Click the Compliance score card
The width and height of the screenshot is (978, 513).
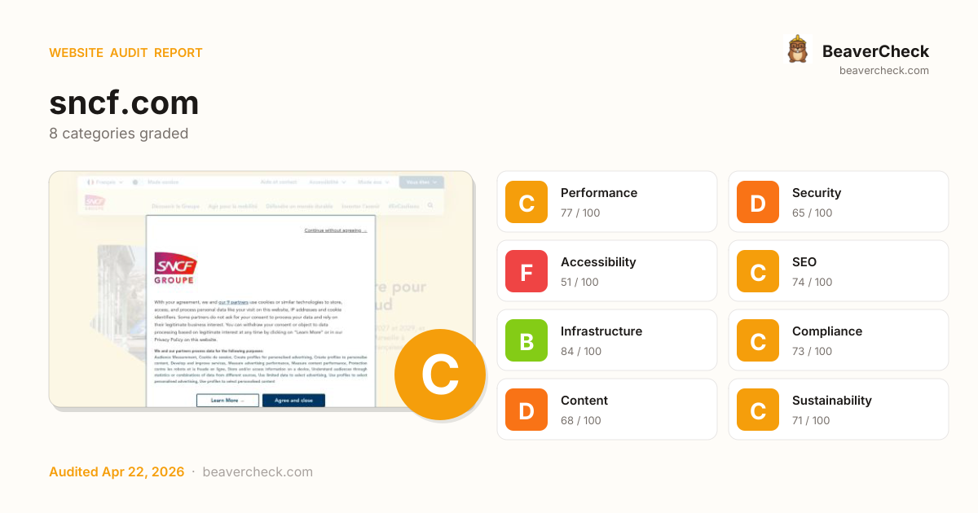838,340
